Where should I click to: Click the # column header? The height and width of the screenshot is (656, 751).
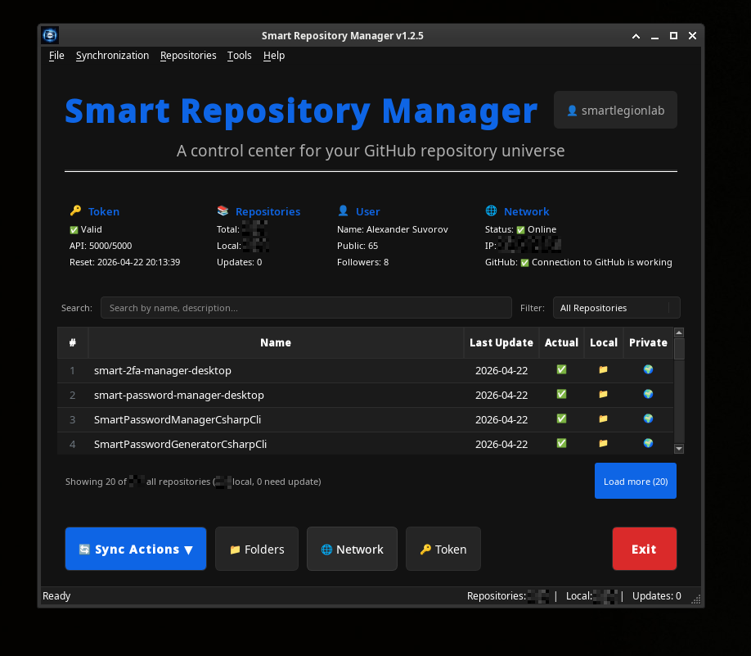point(72,342)
